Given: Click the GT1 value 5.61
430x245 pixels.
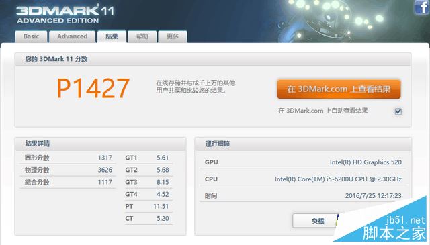Looking at the screenshot, I should pos(163,158).
